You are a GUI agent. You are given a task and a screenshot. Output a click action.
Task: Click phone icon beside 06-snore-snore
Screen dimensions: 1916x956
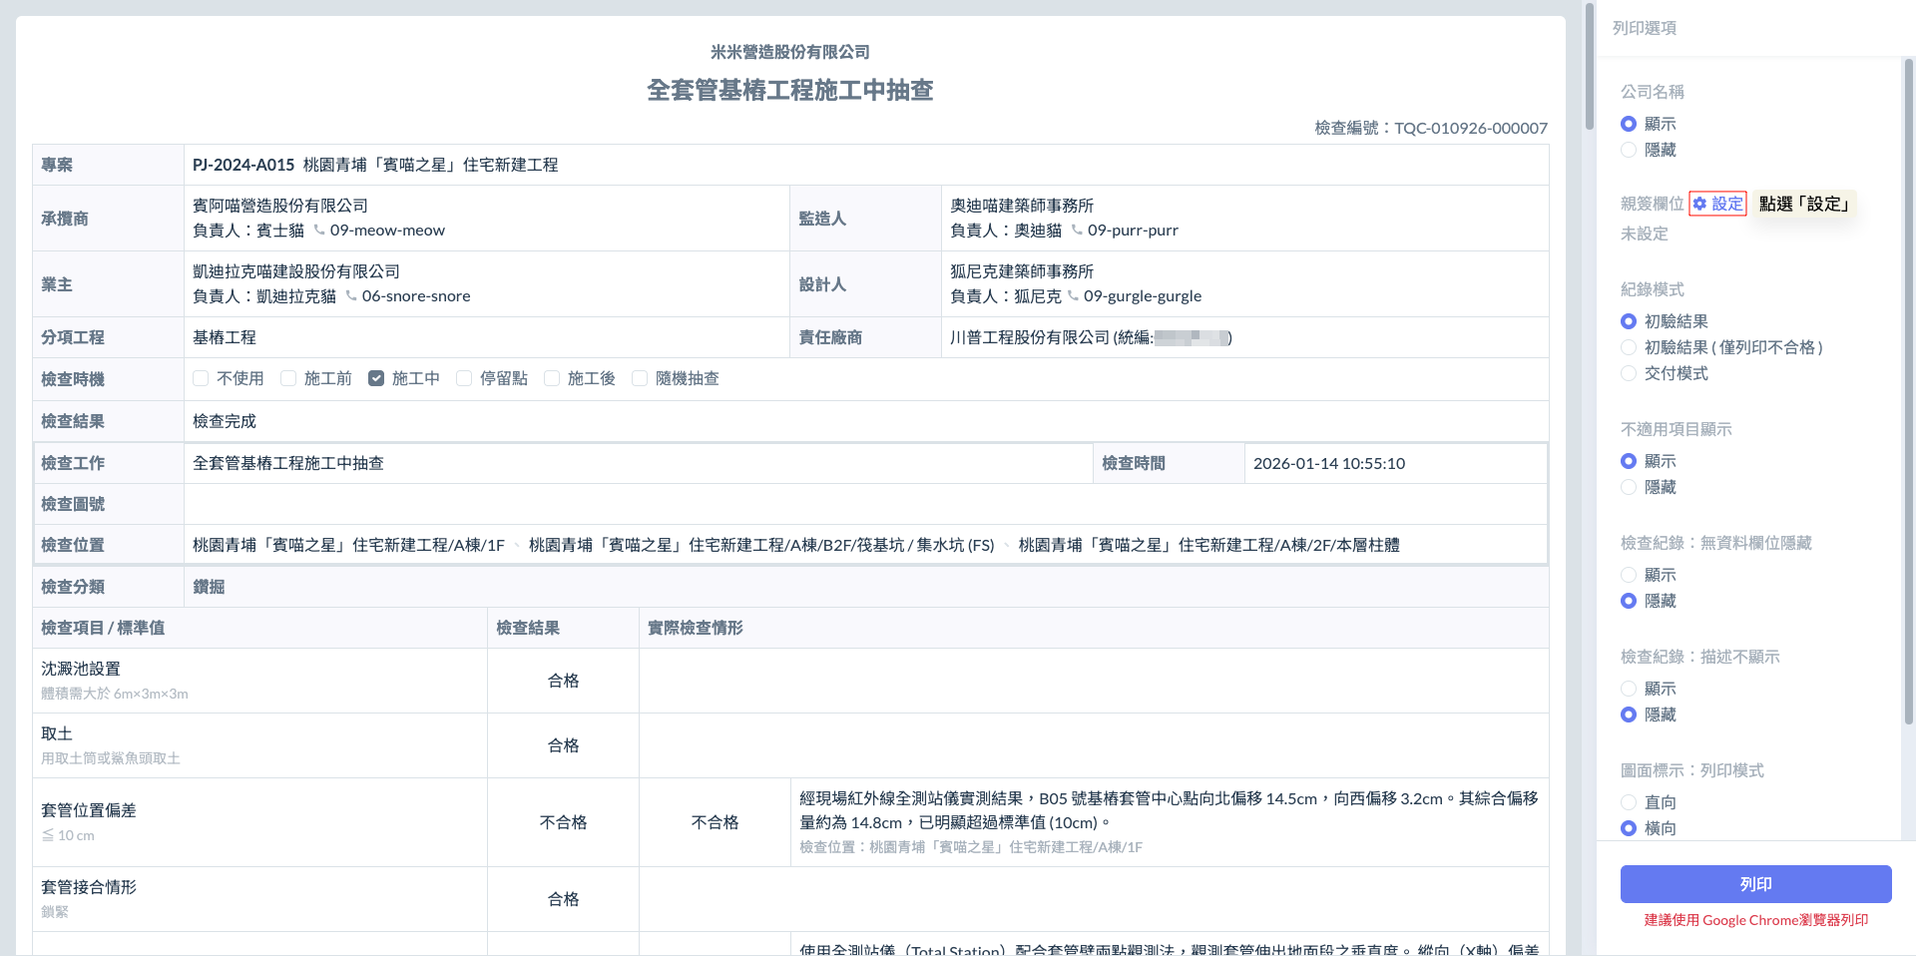pyautogui.click(x=351, y=296)
